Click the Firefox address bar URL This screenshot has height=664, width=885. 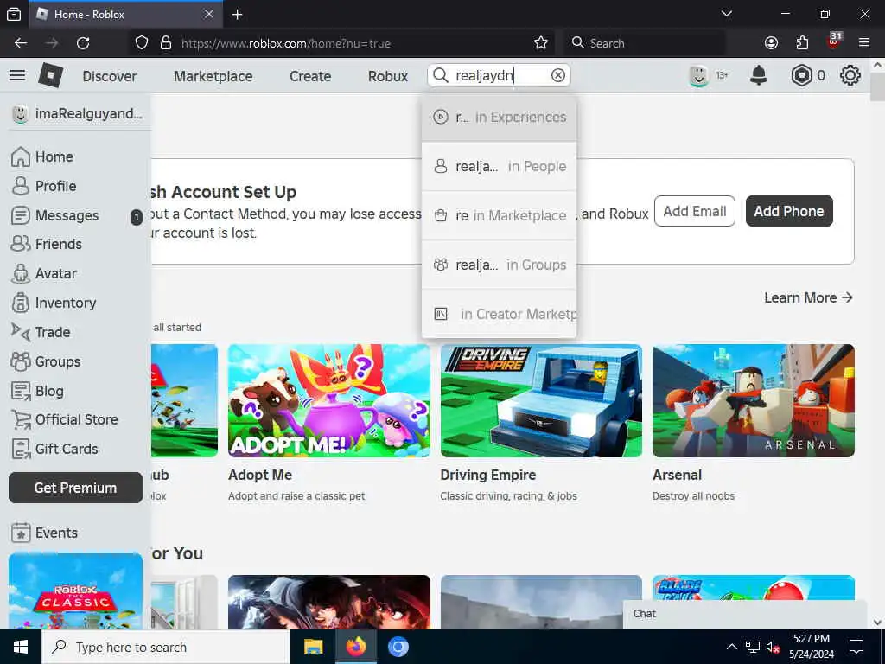[x=285, y=43]
